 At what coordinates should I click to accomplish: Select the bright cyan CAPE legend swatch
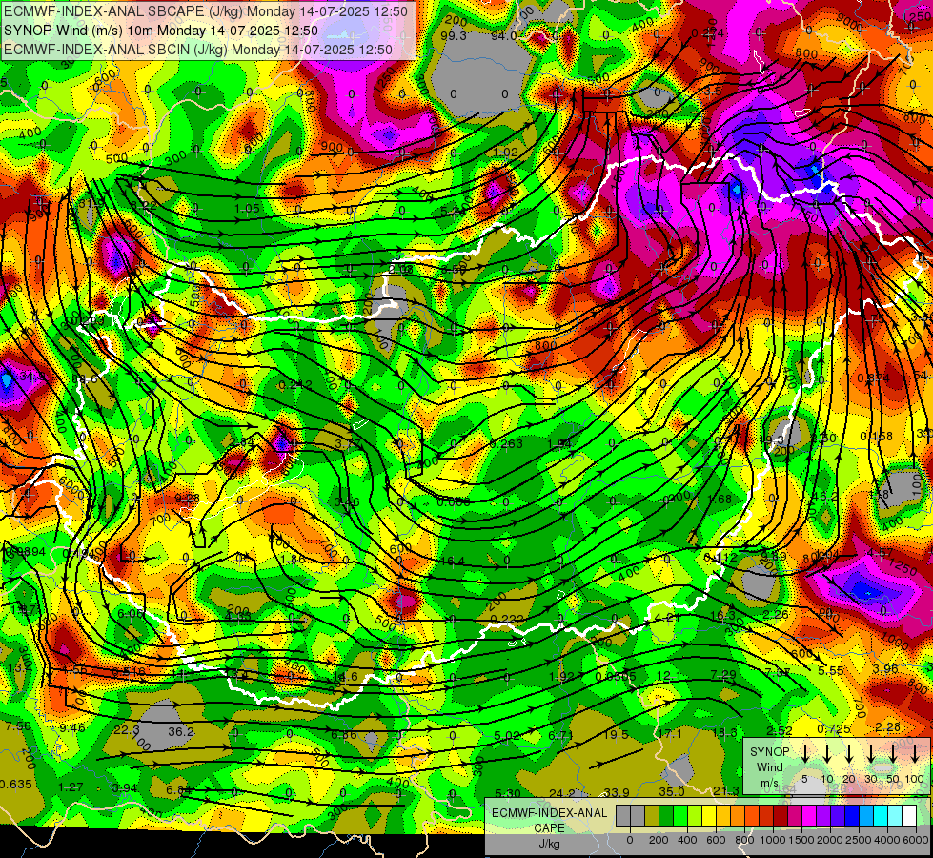coord(880,816)
